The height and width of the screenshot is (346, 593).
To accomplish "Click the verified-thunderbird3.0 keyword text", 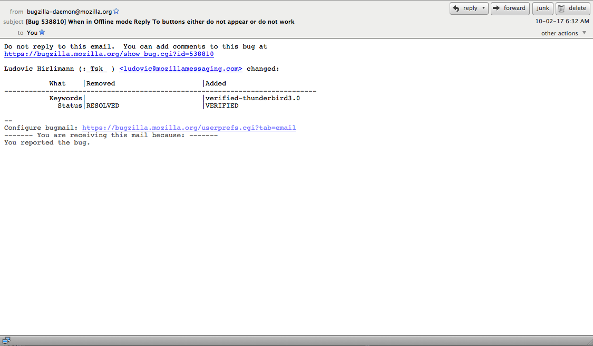I will [252, 98].
